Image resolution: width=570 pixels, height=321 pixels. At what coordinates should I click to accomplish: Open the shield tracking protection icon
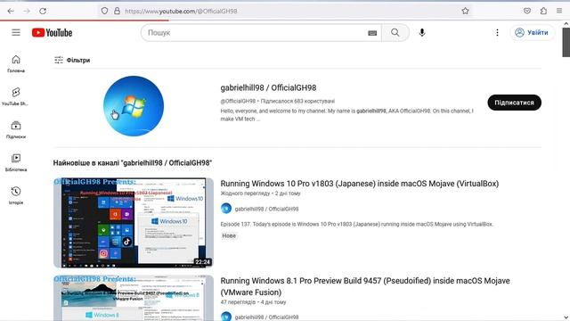click(x=105, y=11)
